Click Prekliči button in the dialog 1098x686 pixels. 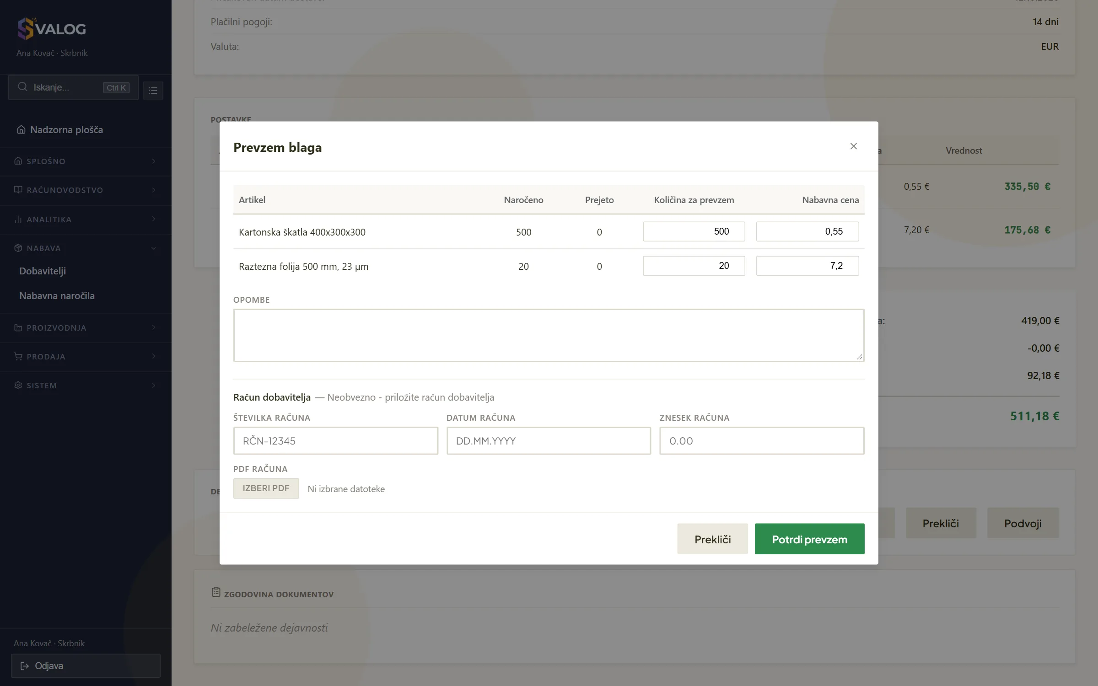click(x=712, y=539)
